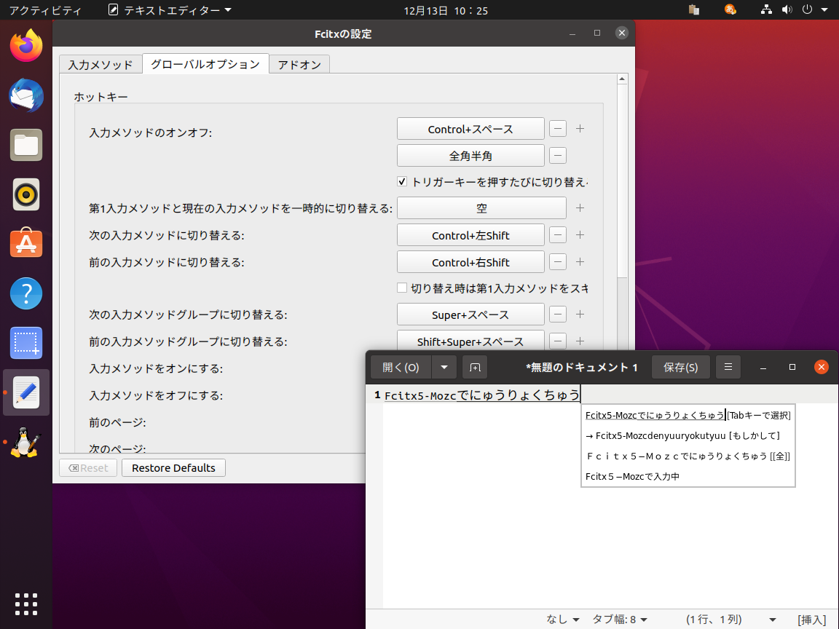Launch Thunderbird mail from the dock
This screenshot has height=629, width=839.
point(26,95)
